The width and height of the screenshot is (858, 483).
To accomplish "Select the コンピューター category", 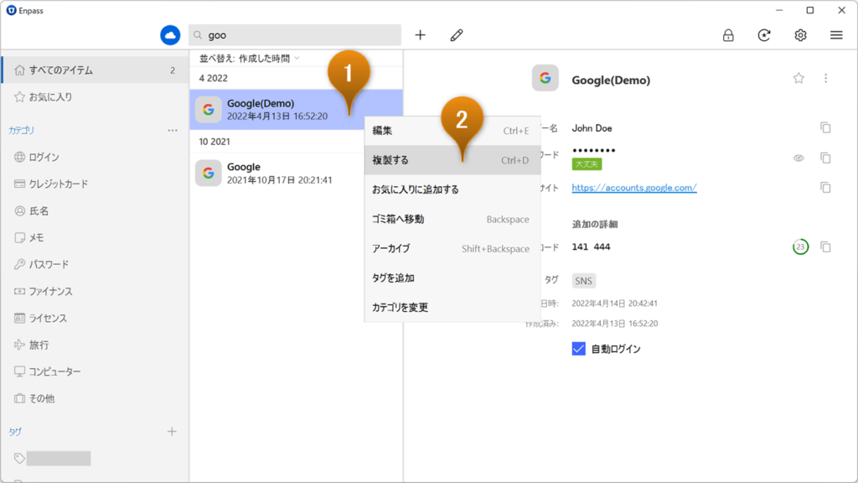I will (95, 371).
